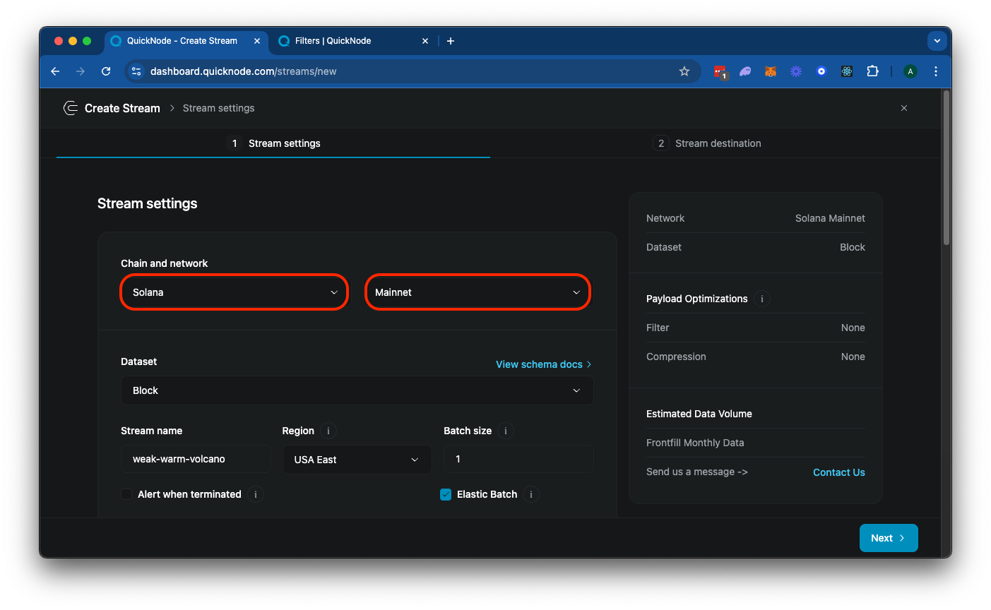Click the blue circle extension icon
This screenshot has height=610, width=991.
coord(821,71)
